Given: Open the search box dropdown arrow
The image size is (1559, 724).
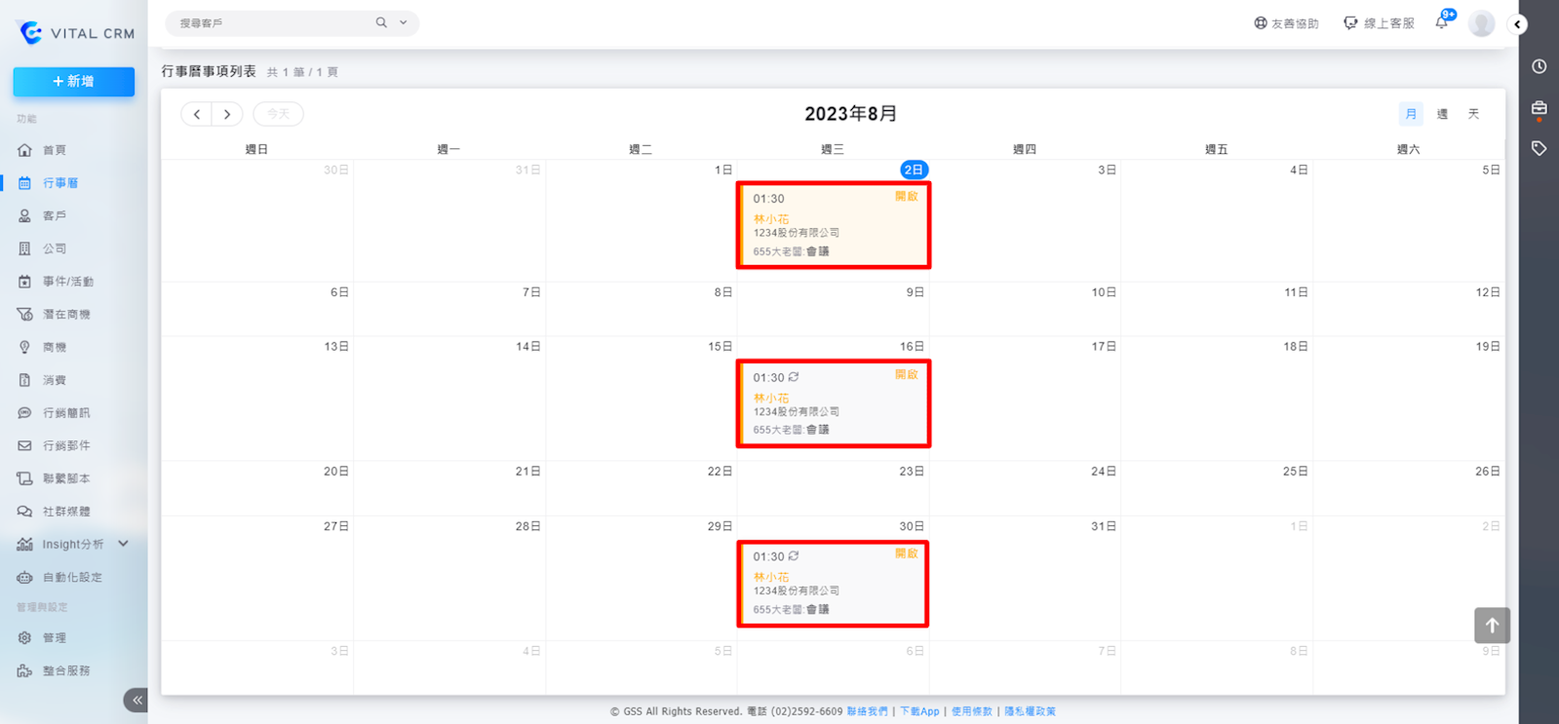Looking at the screenshot, I should coord(404,22).
